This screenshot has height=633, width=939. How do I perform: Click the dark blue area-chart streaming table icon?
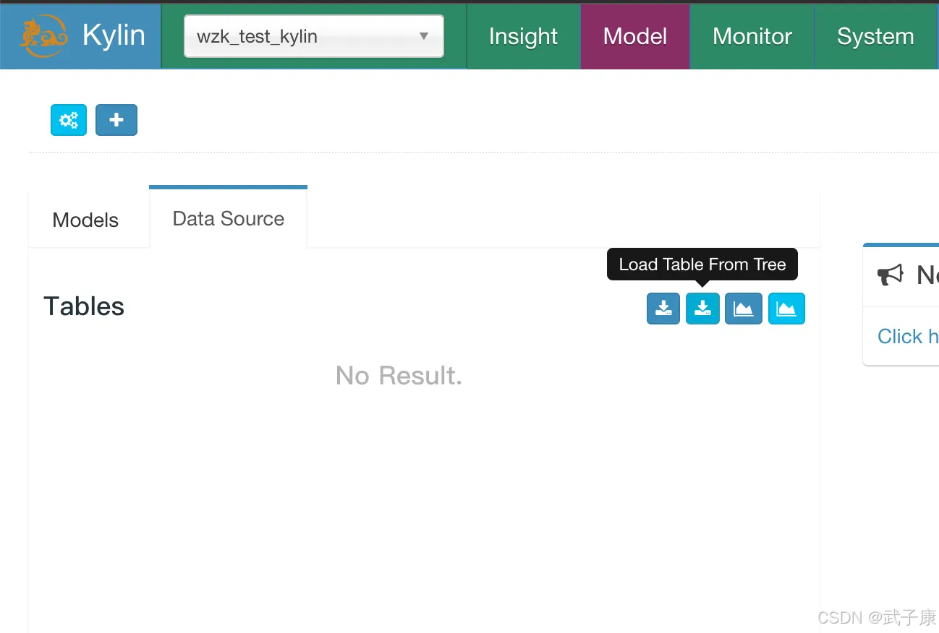(744, 309)
